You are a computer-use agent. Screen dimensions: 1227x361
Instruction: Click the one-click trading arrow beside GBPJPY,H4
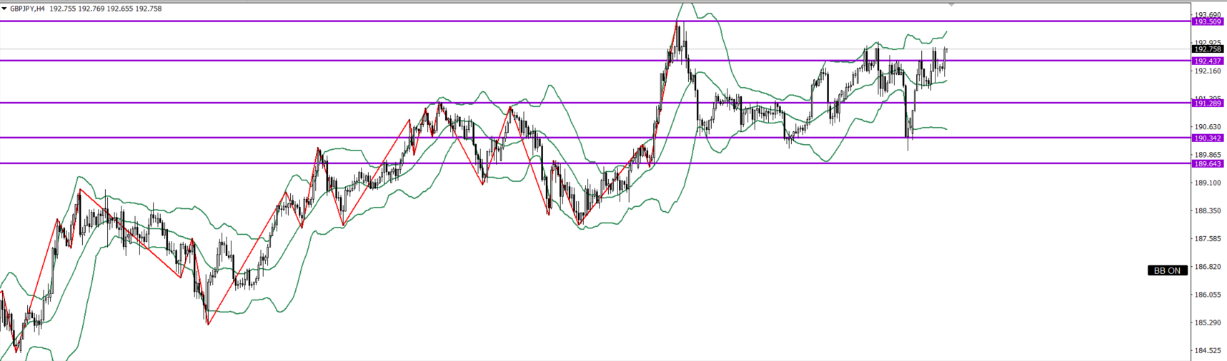pyautogui.click(x=4, y=9)
